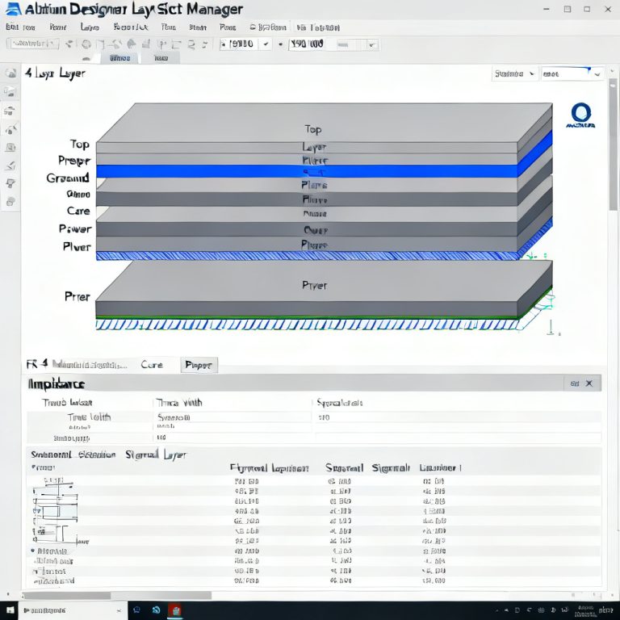Switch to the 'Pieper' tab below the stackup
This screenshot has height=620, width=620.
point(199,365)
